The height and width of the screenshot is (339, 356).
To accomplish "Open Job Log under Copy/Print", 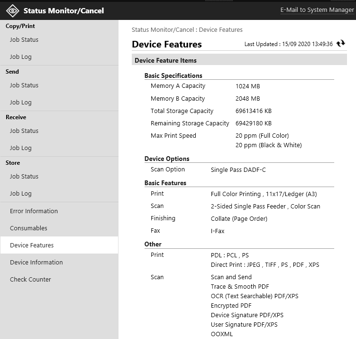I will 21,57.
